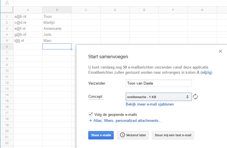Click the Stuur e-mails button

pyautogui.click(x=101, y=135)
